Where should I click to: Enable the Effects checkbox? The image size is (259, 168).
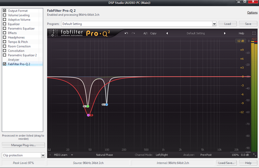4,33
